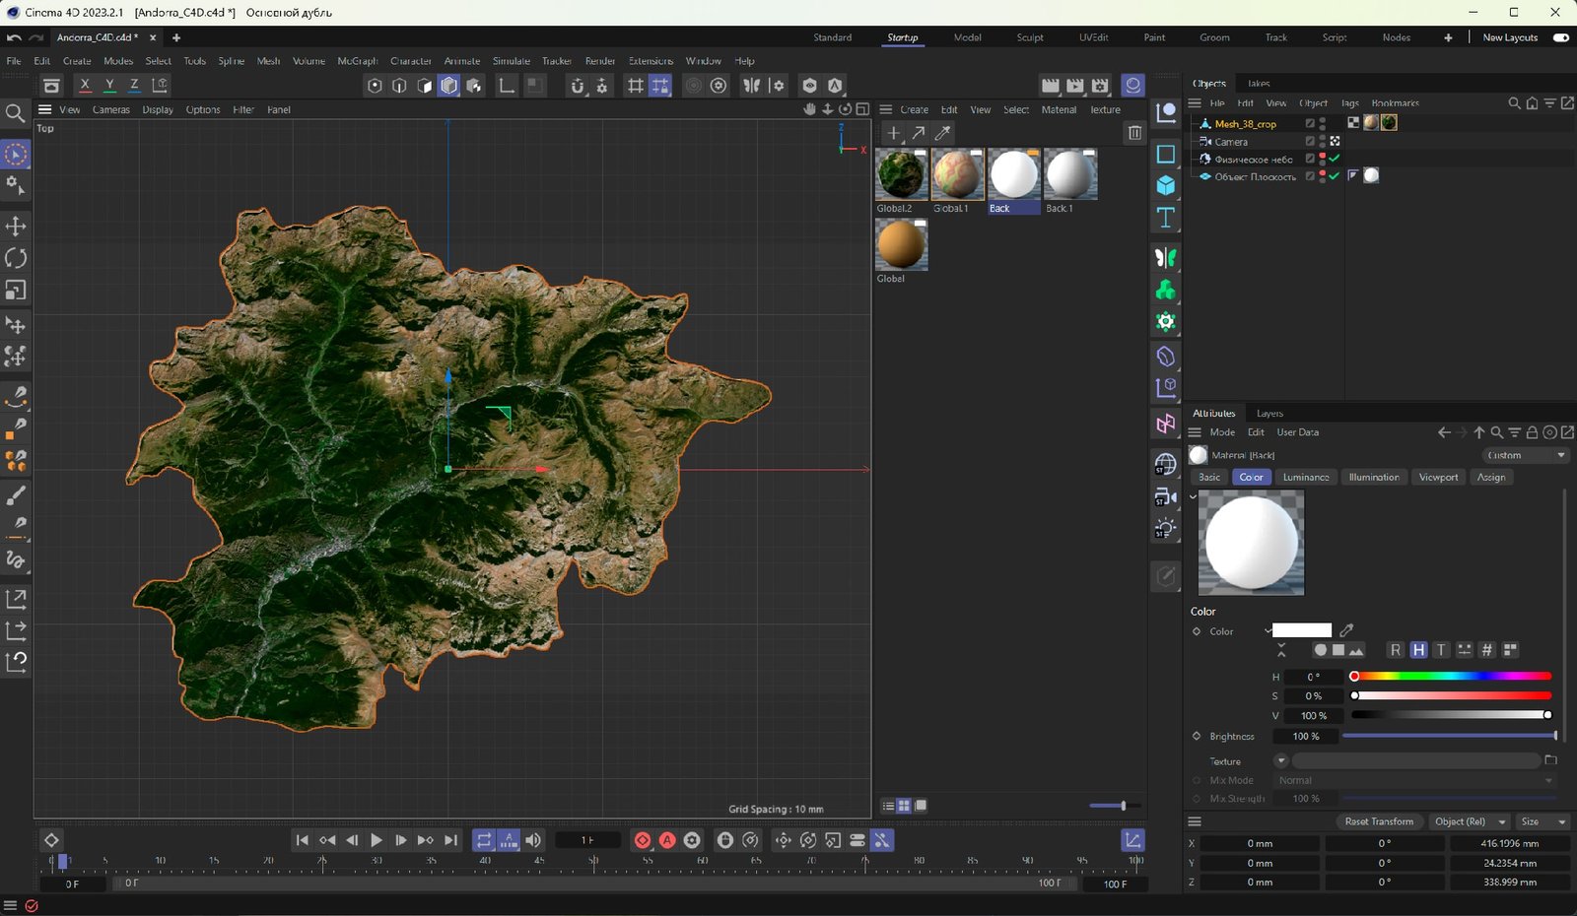The width and height of the screenshot is (1577, 916).
Task: Delete material using trash icon
Action: 1134,133
